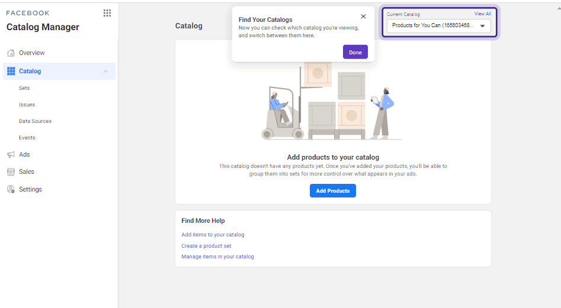
Task: Open Events under Catalog
Action: (27, 138)
